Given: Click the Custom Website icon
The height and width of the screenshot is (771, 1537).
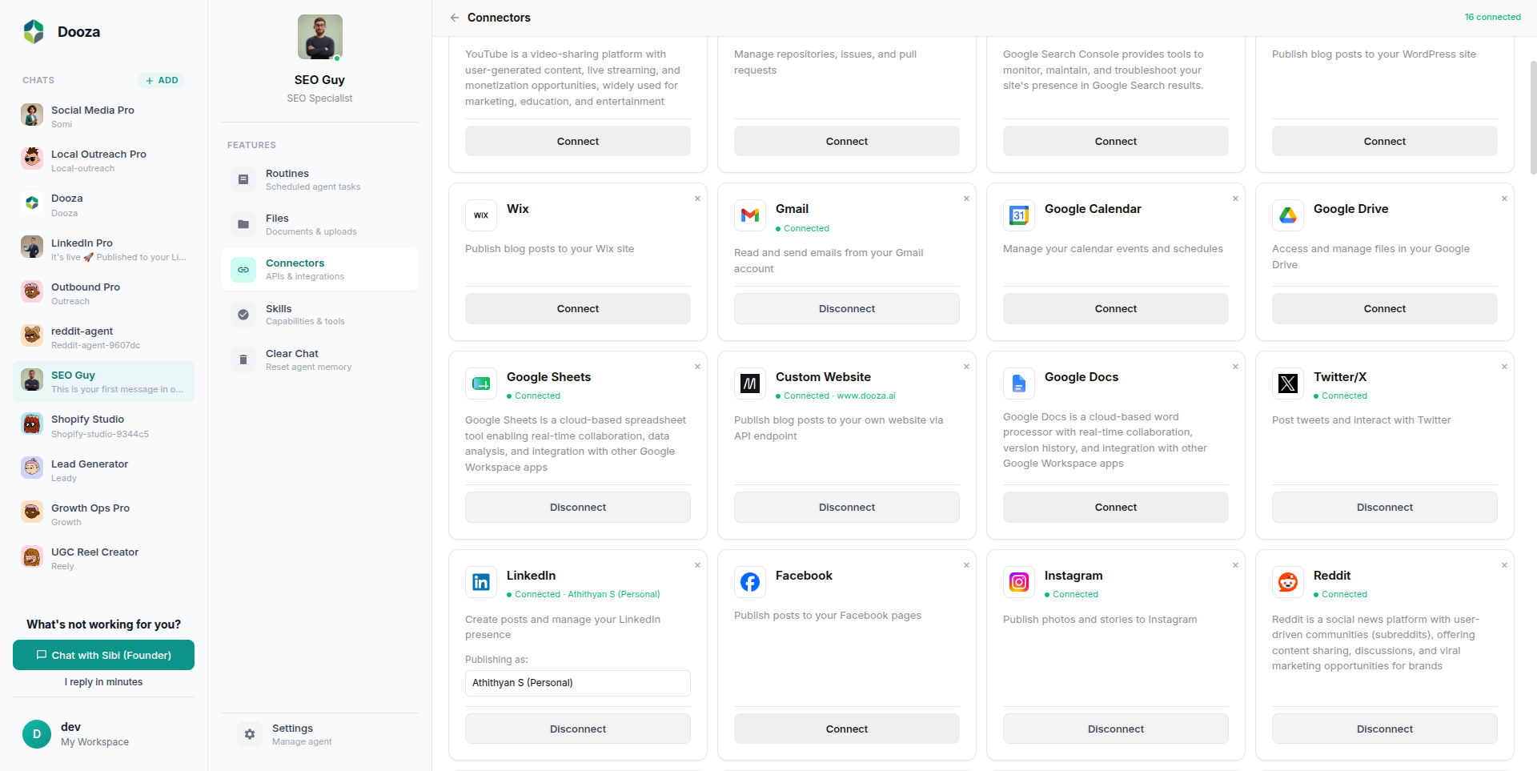Looking at the screenshot, I should pos(750,383).
